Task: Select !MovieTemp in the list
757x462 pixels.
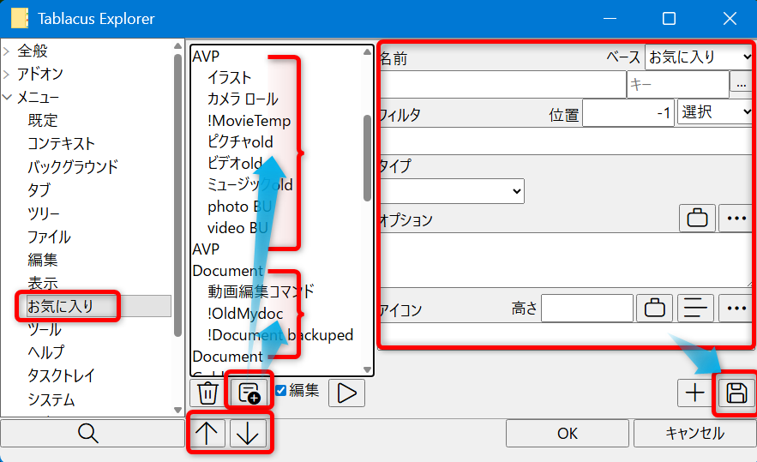Action: (249, 120)
